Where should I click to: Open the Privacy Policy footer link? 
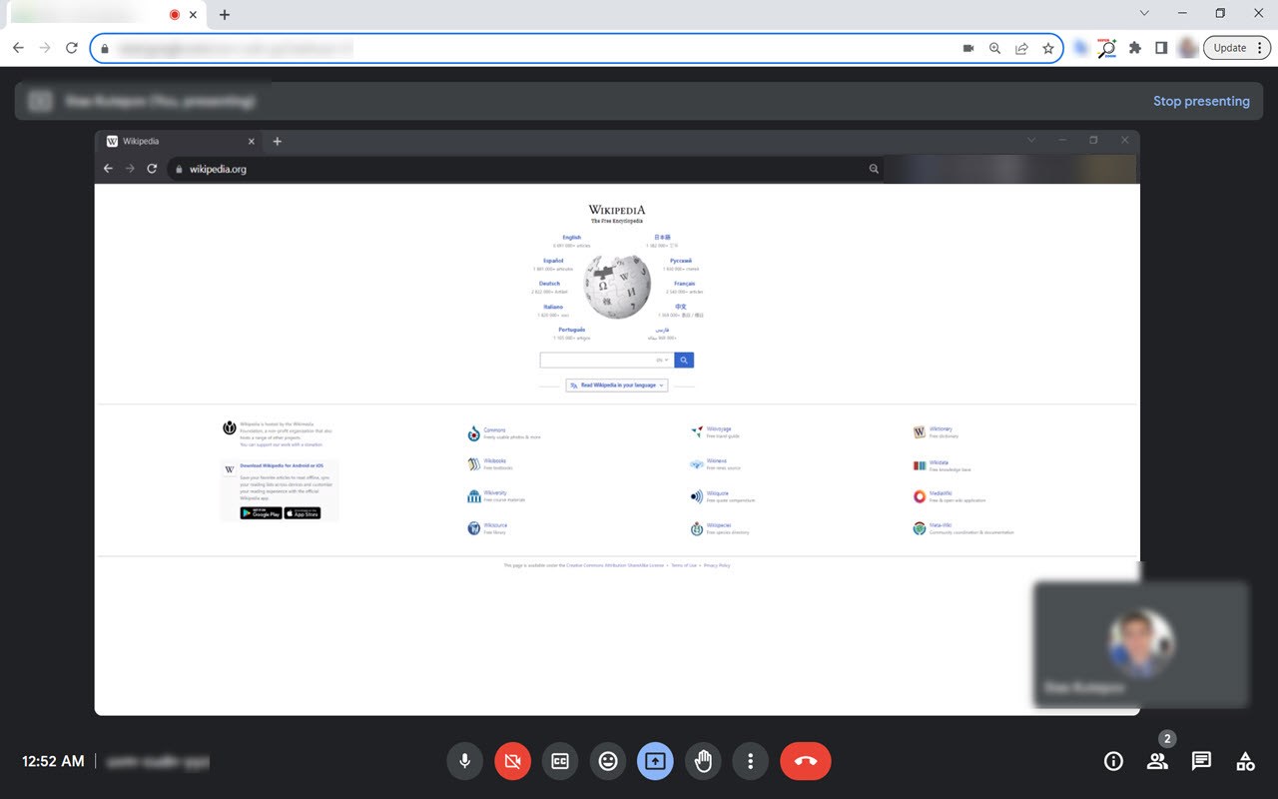click(x=717, y=565)
